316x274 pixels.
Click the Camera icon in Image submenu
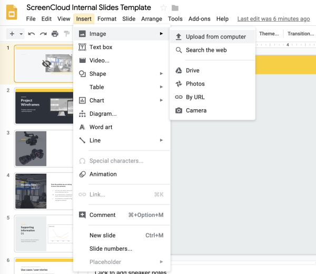click(179, 111)
